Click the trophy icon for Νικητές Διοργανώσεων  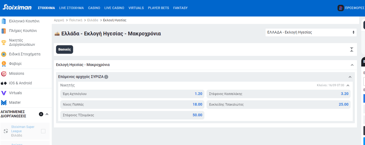pyautogui.click(x=4, y=42)
